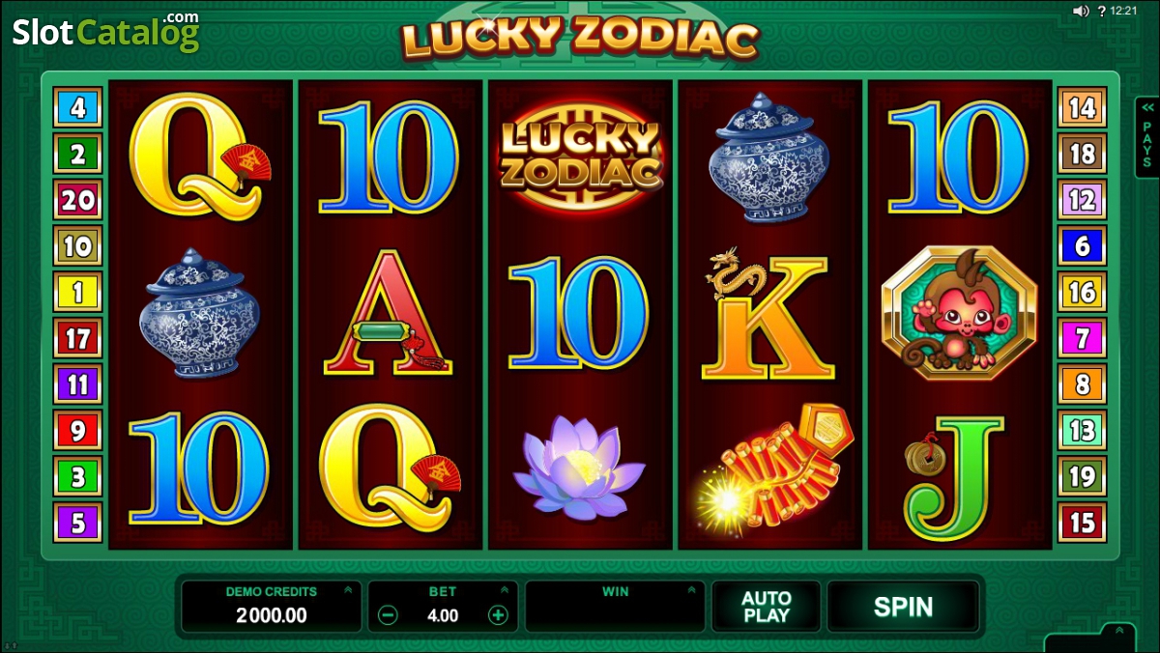Click the Lucky Zodiac reel symbol

(580, 156)
